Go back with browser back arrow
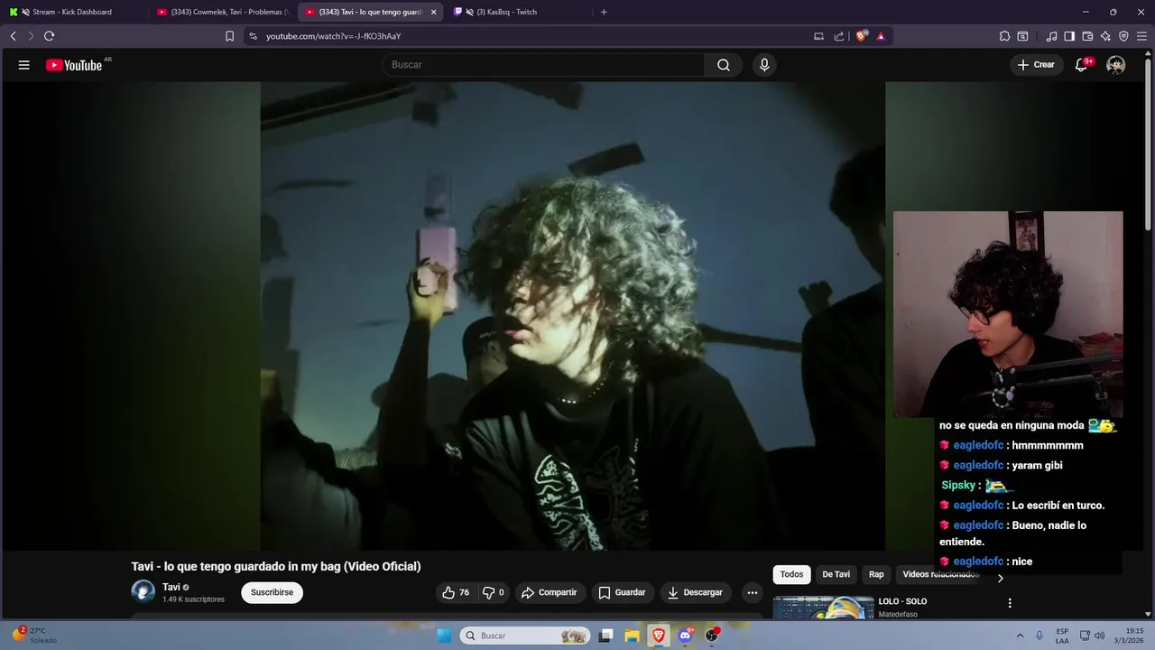The image size is (1155, 650). 14,36
